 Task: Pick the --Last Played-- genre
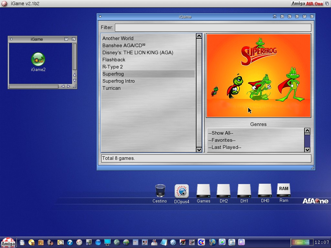[x=225, y=147]
